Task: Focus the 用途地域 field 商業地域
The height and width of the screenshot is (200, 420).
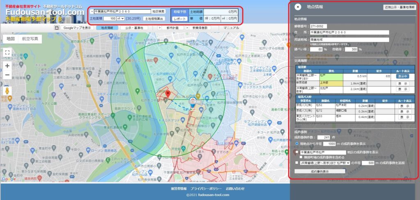Action: pos(349,40)
